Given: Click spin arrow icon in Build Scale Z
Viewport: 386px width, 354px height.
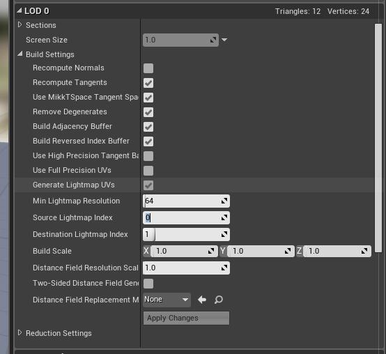Looking at the screenshot, I should pos(364,251).
